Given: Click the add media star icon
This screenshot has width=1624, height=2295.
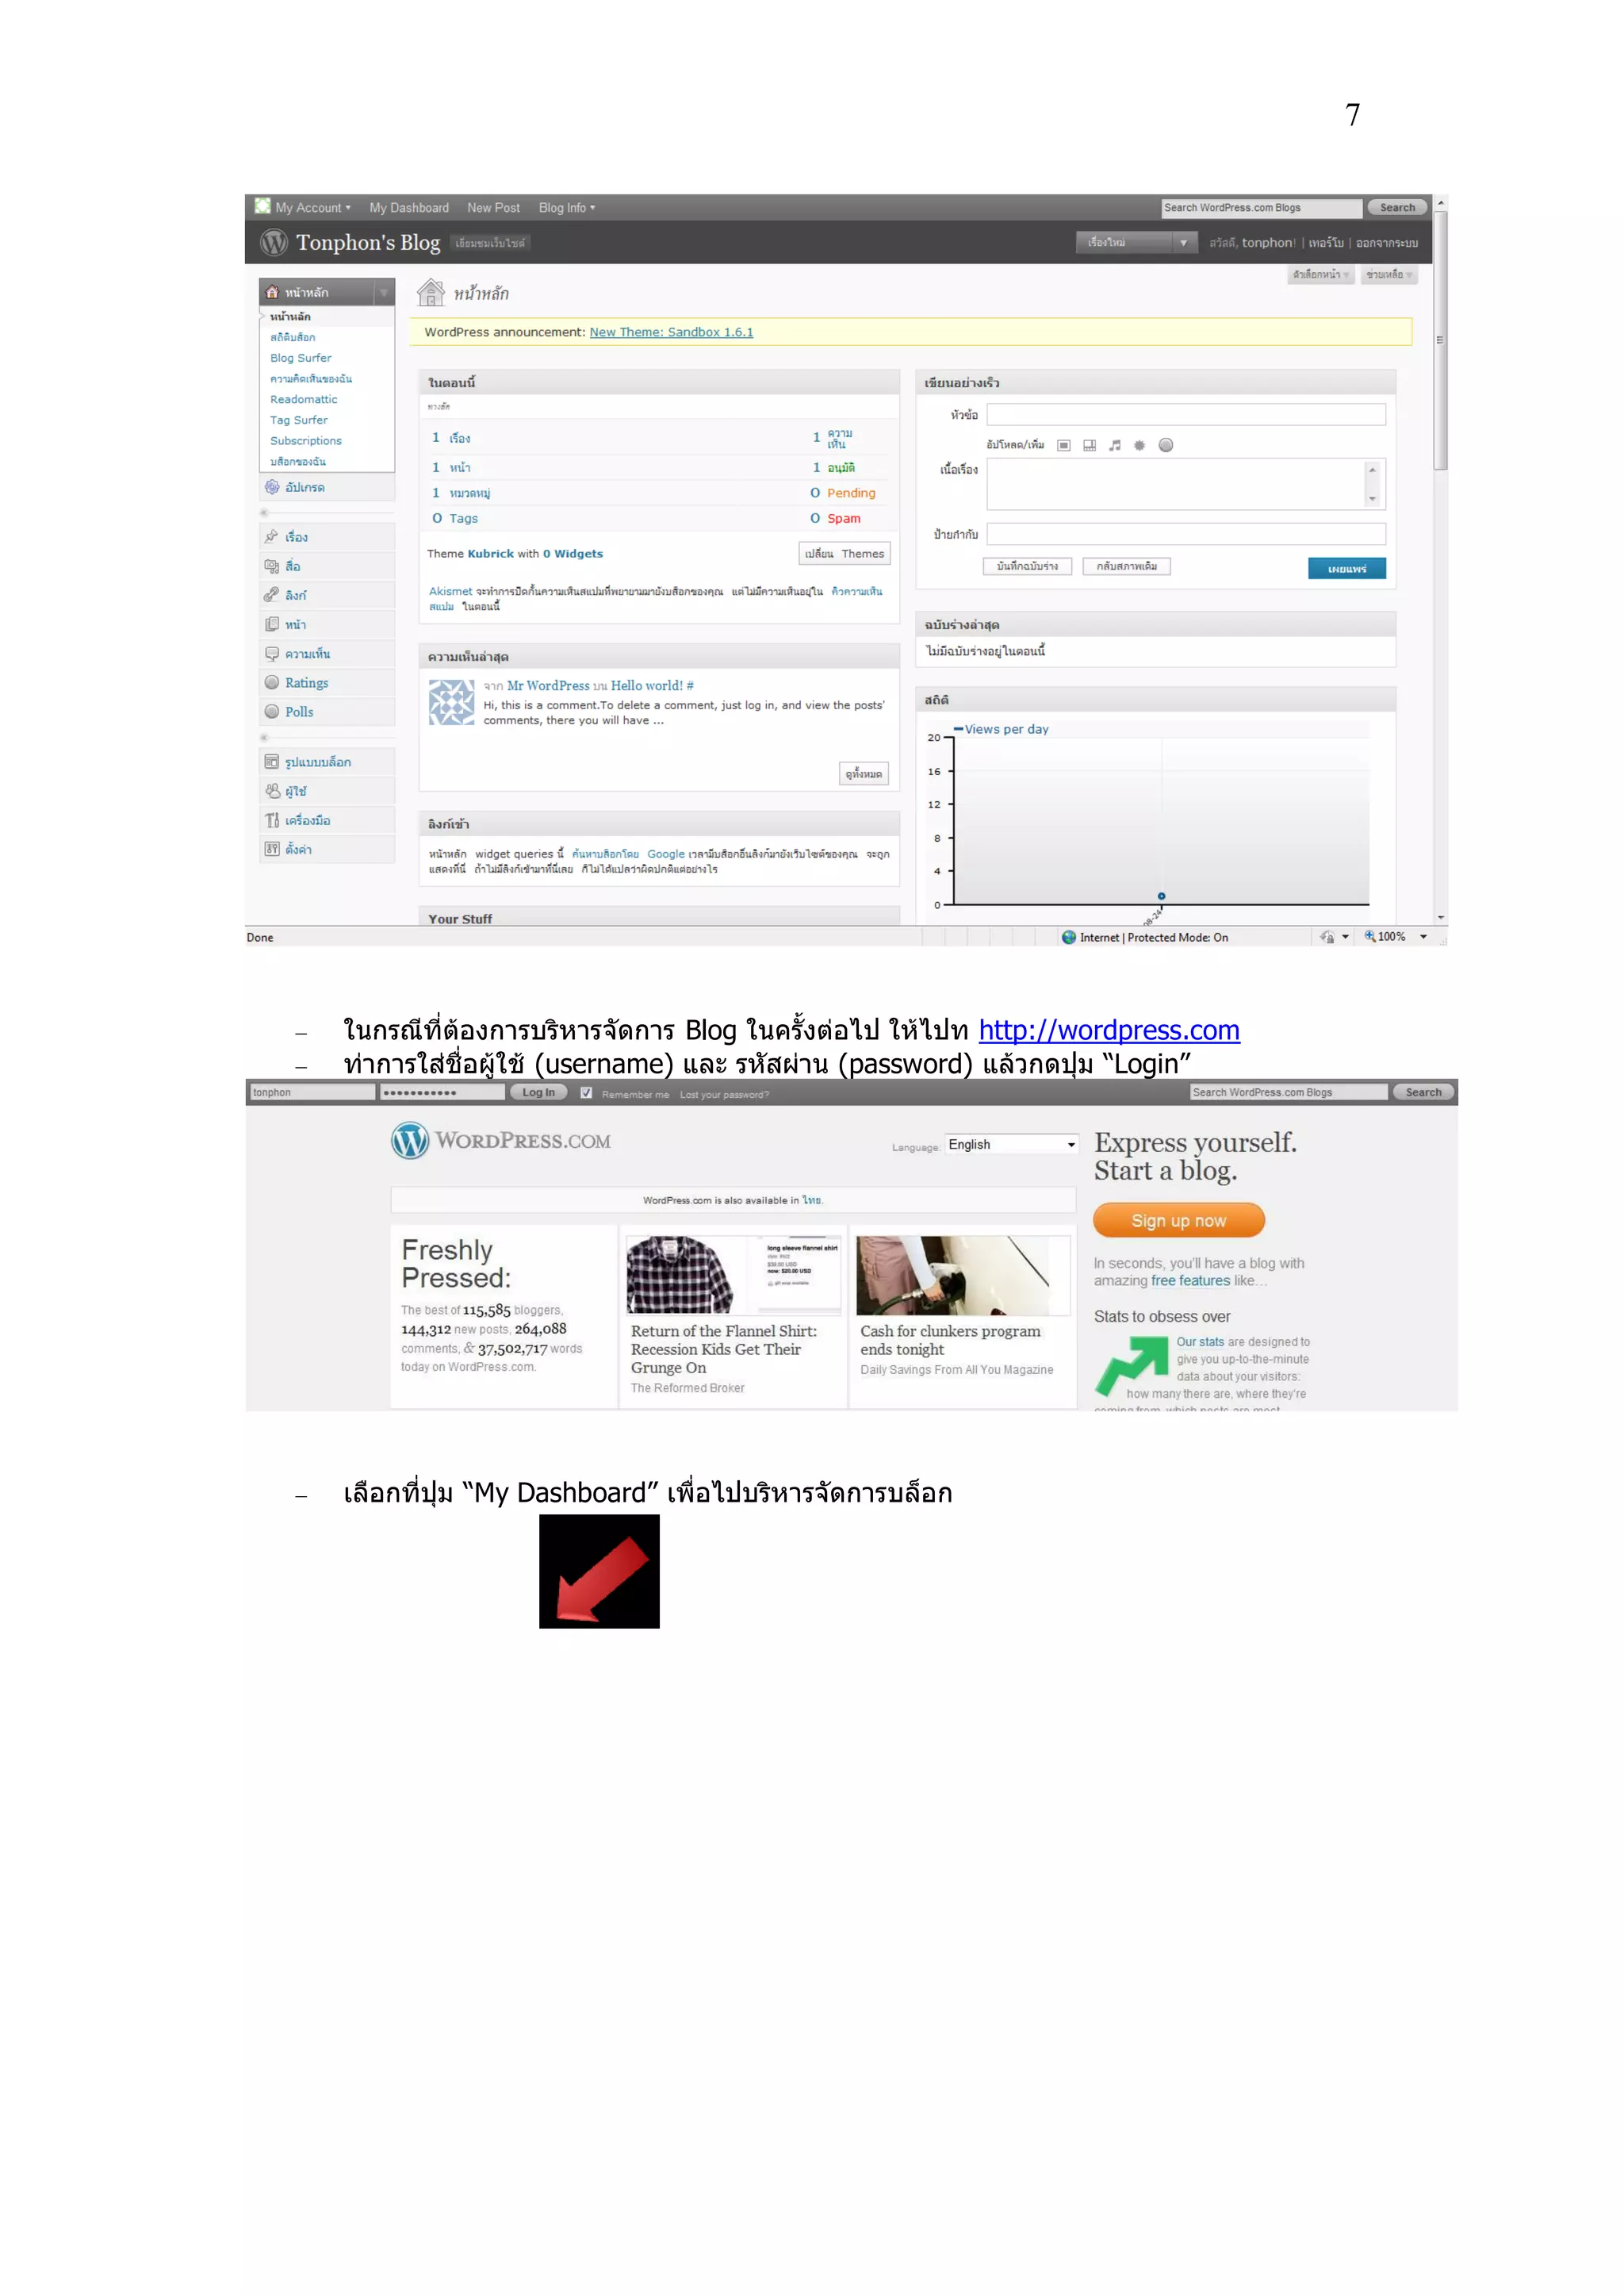Looking at the screenshot, I should click(1139, 445).
